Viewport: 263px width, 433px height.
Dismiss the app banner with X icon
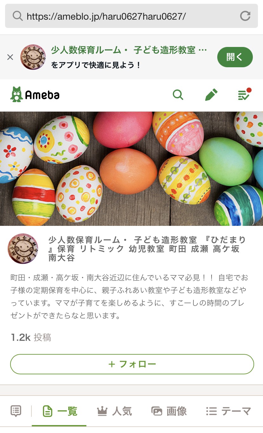(10, 57)
